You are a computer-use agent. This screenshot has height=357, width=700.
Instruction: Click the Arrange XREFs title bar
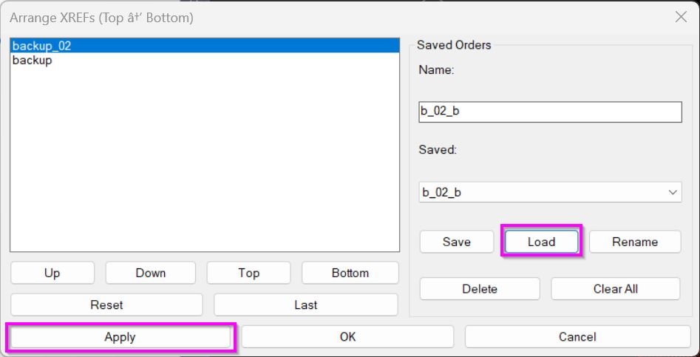[333, 17]
